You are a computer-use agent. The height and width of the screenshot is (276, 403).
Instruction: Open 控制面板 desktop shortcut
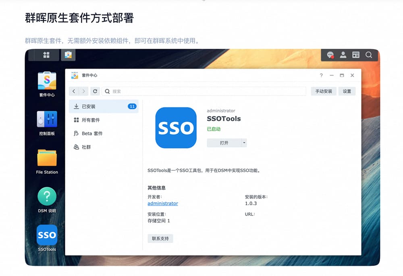coord(47,123)
